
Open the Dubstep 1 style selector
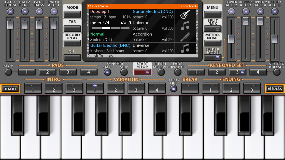point(100,11)
